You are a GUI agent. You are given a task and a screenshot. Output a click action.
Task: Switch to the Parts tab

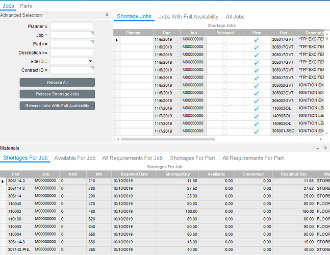[x=26, y=6]
